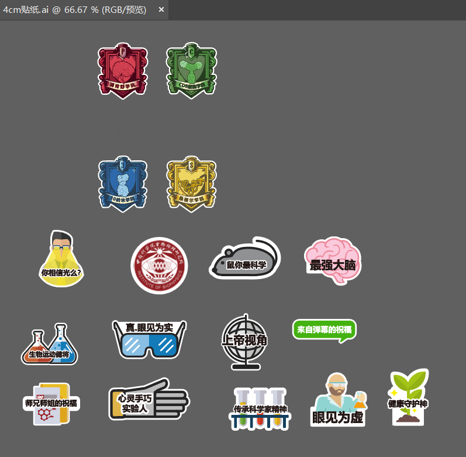
Task: Click the green CD8 crest badge
Action: 191,70
